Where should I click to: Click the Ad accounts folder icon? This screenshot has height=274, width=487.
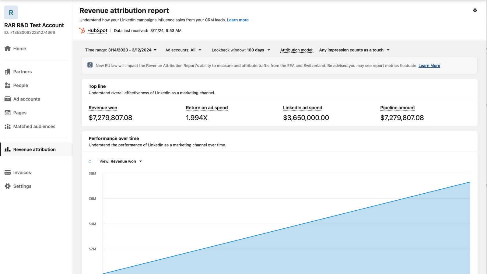[x=8, y=99]
